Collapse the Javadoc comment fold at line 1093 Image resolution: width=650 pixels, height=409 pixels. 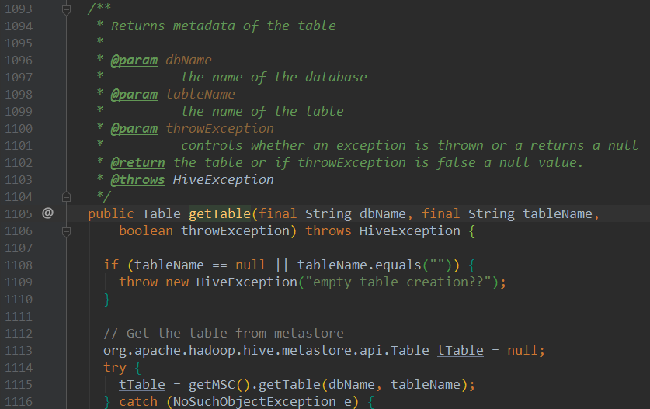pos(66,9)
